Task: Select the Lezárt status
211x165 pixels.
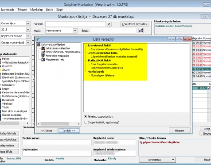Action: 6,88
